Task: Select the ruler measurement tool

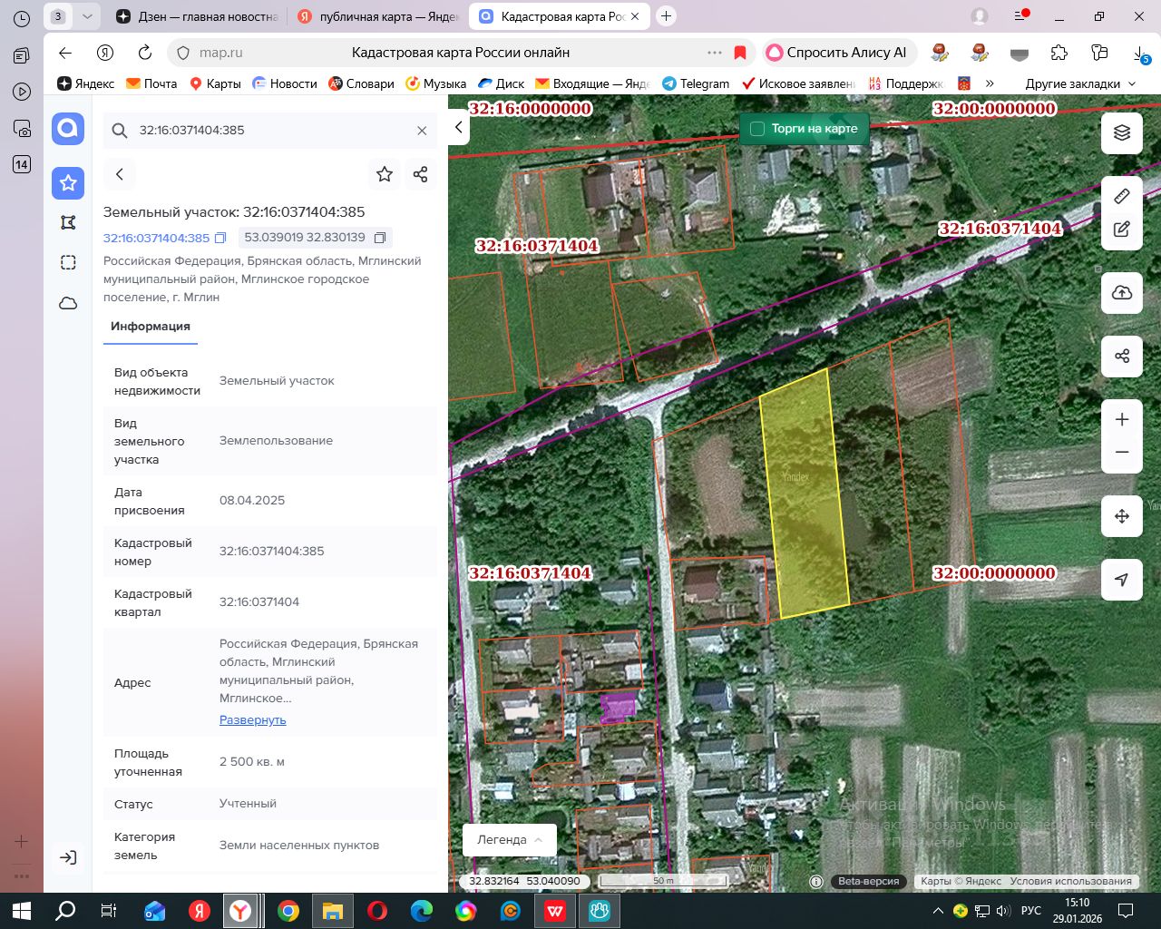Action: [1122, 196]
